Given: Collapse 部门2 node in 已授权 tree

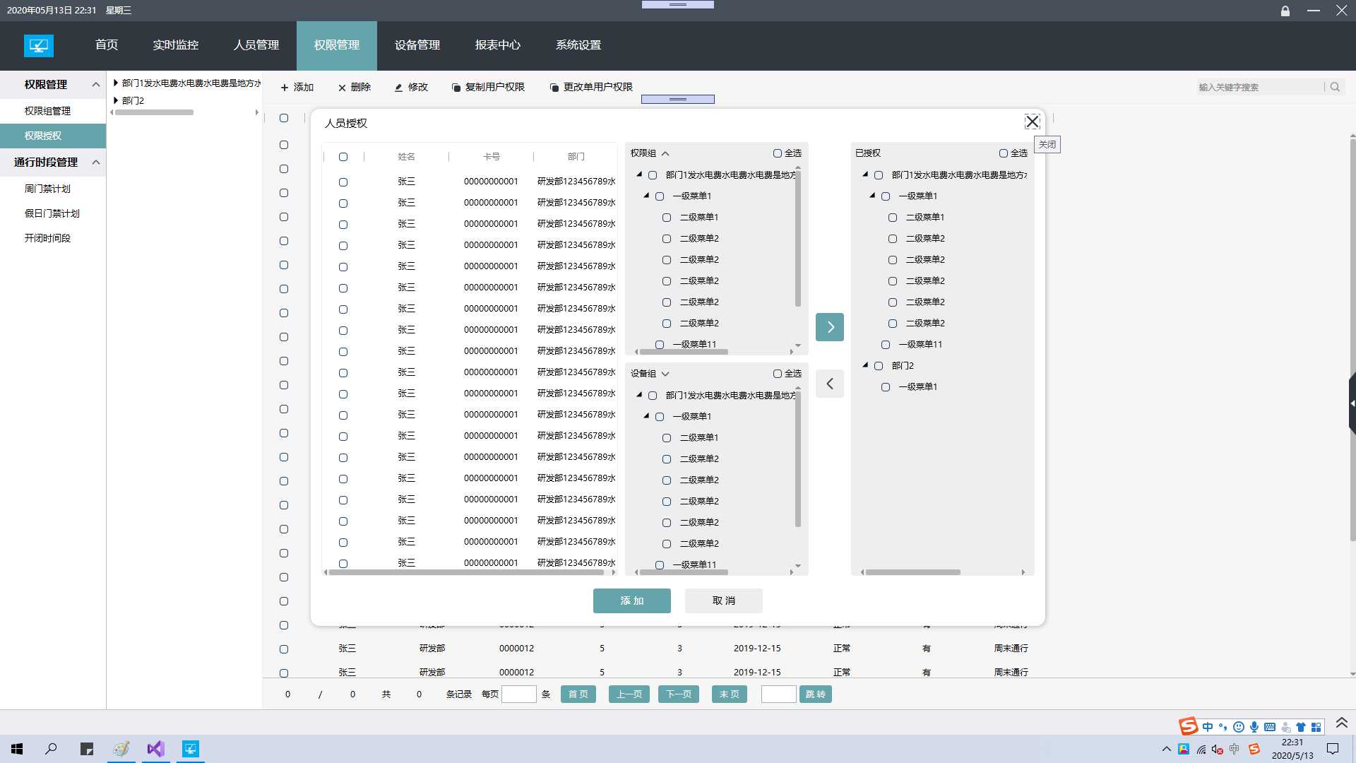Looking at the screenshot, I should (866, 365).
